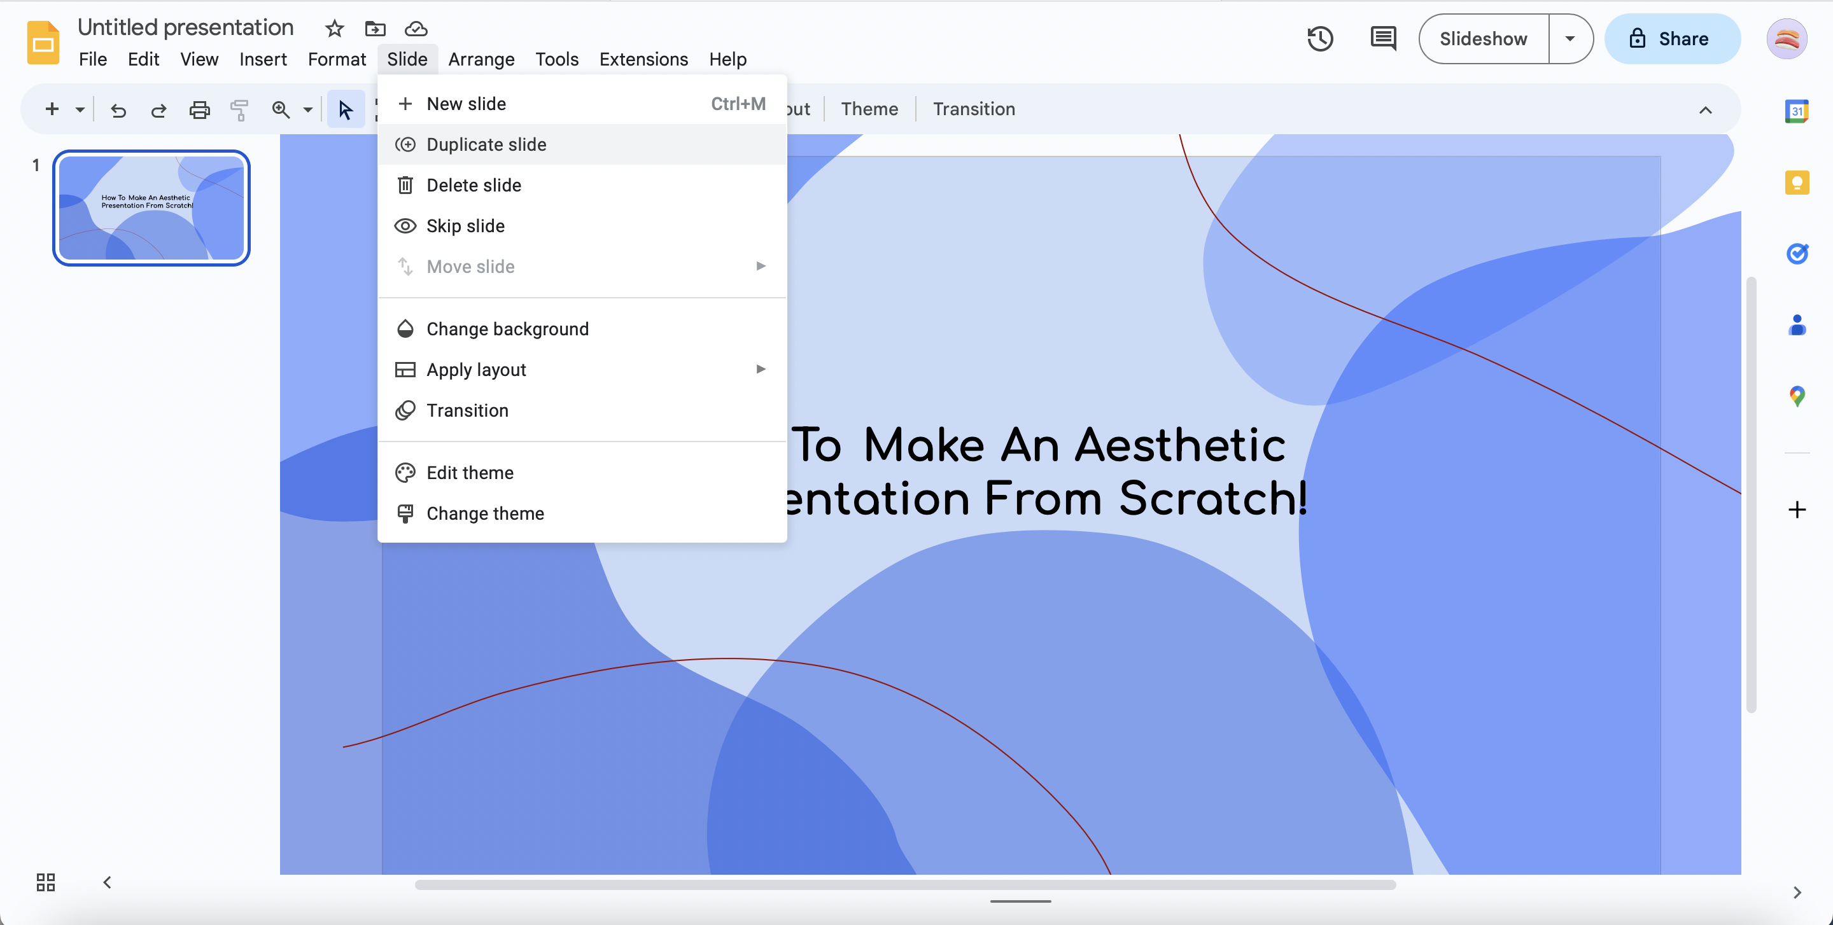Click the version history icon

(x=1321, y=39)
